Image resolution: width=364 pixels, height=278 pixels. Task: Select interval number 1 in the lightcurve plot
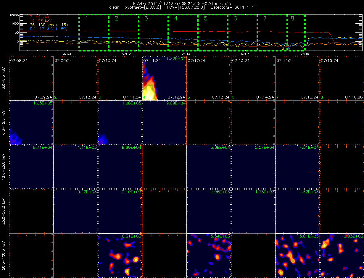94,32
